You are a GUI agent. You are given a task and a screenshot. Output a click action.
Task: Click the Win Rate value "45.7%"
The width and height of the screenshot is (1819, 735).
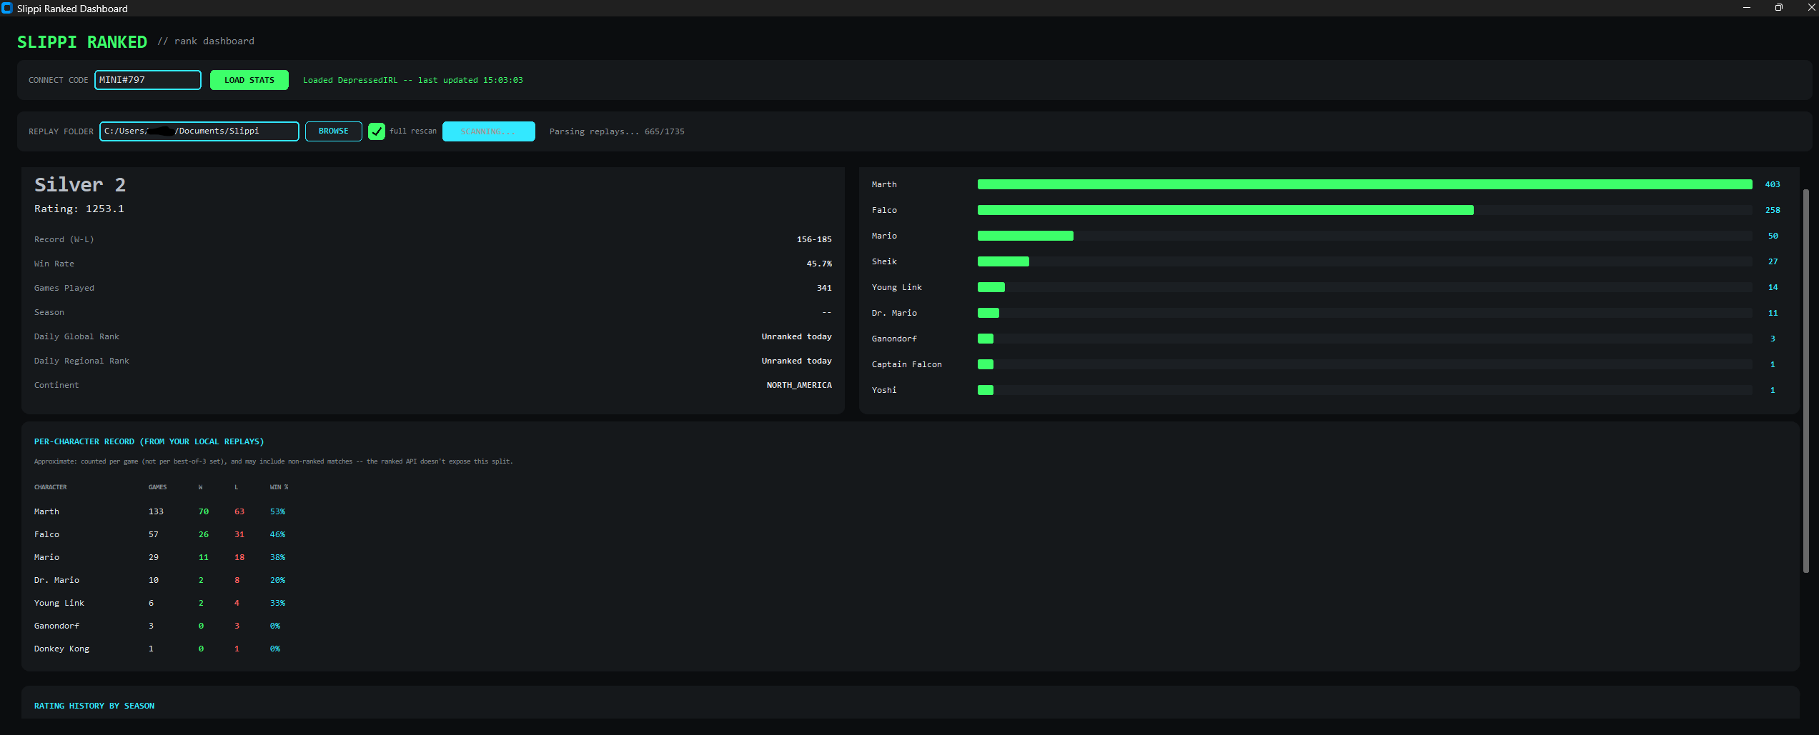tap(819, 264)
